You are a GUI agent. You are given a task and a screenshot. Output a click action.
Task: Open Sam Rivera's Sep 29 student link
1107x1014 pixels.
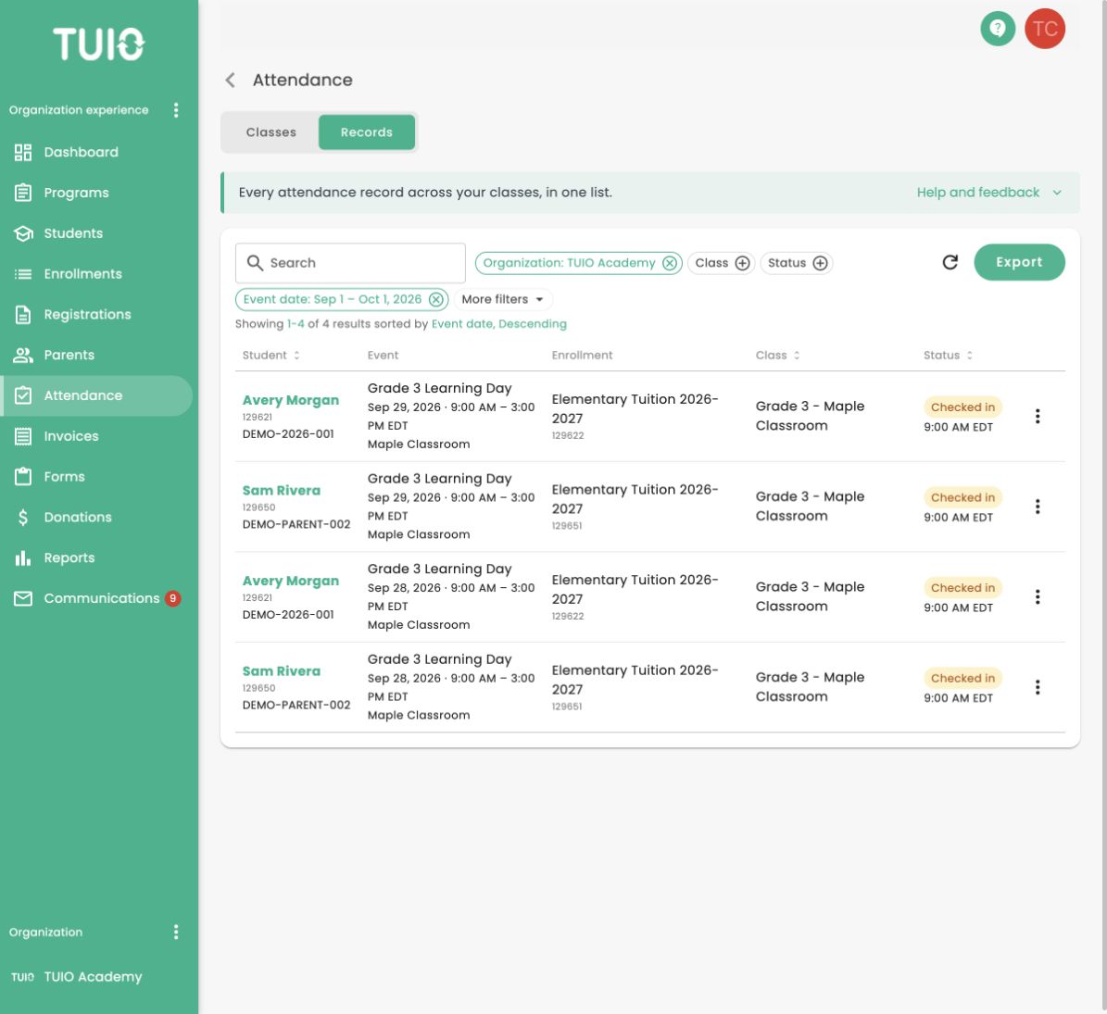coord(281,491)
